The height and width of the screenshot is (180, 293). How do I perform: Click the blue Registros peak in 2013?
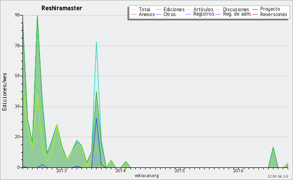point(96,118)
